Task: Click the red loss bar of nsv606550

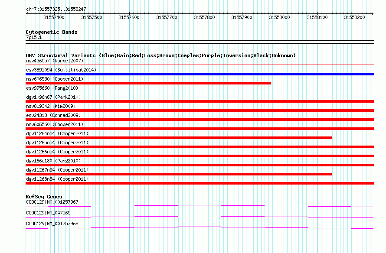Action: click(x=148, y=83)
